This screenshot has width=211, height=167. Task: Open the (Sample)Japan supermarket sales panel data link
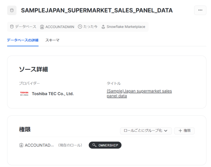pyautogui.click(x=139, y=94)
